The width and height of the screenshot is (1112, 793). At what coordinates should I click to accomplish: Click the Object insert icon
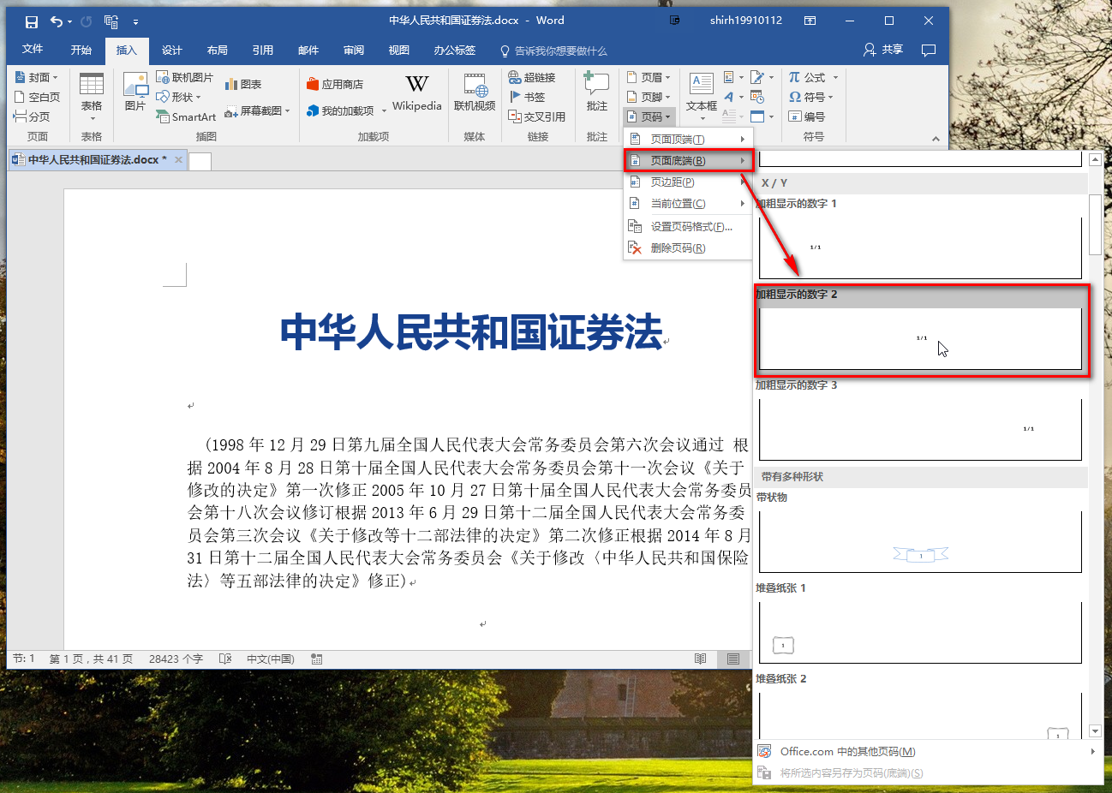tap(762, 116)
